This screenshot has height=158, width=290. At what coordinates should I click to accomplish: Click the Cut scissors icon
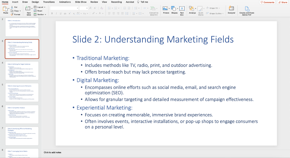click(x=12, y=7)
